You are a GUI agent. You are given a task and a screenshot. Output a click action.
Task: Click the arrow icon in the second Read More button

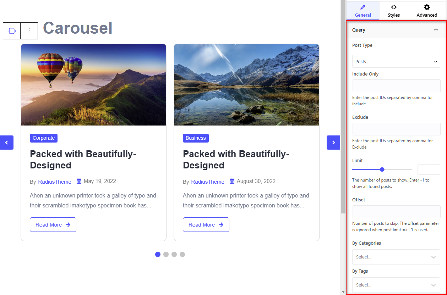coord(221,225)
